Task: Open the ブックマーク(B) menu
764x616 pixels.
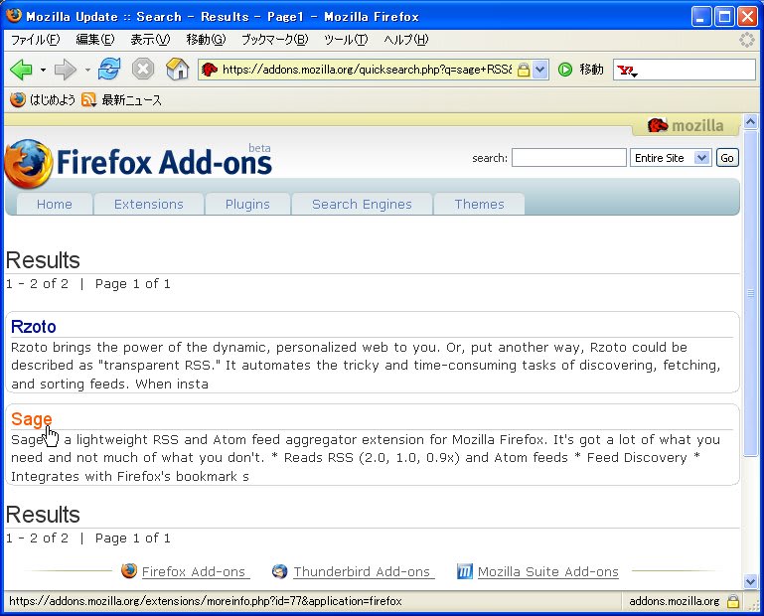Action: tap(275, 40)
